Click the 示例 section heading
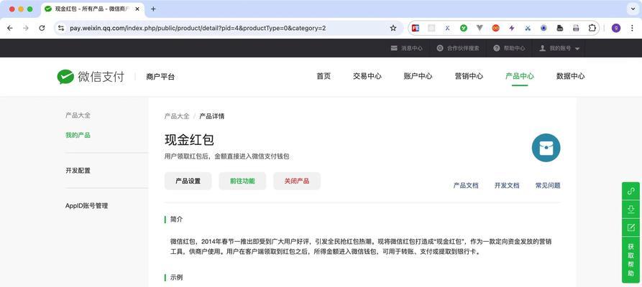The image size is (642, 287). point(176,278)
